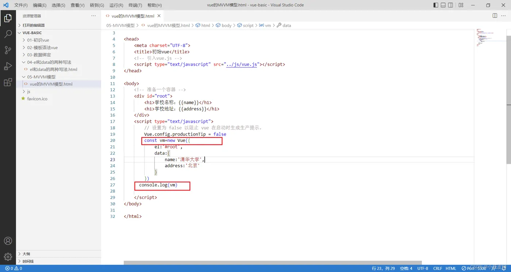Expand the 02-模板语法vue folder
Viewport: 511px width, 272px height.
[58, 48]
